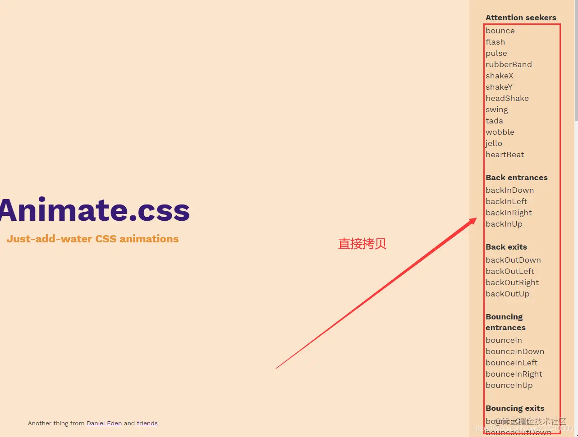Pick the rubberBand animation
Viewport: 578px width, 437px height.
point(509,64)
